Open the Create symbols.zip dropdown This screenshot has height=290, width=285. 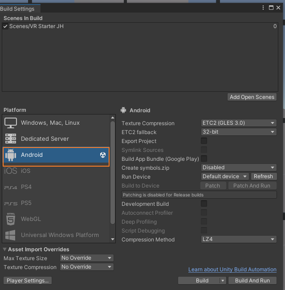(x=239, y=167)
